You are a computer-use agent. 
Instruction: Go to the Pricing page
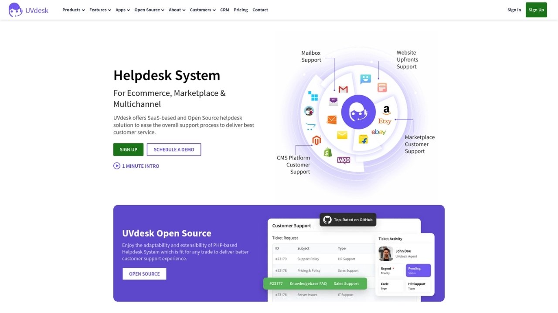[241, 10]
